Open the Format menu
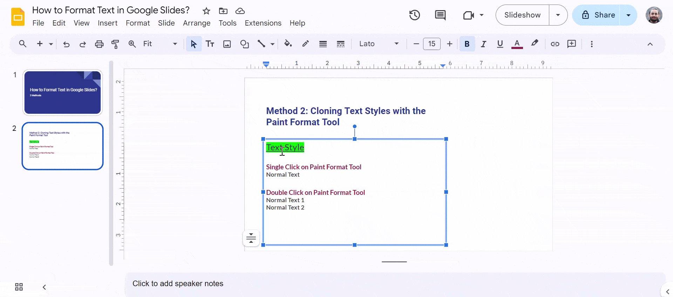 click(138, 23)
